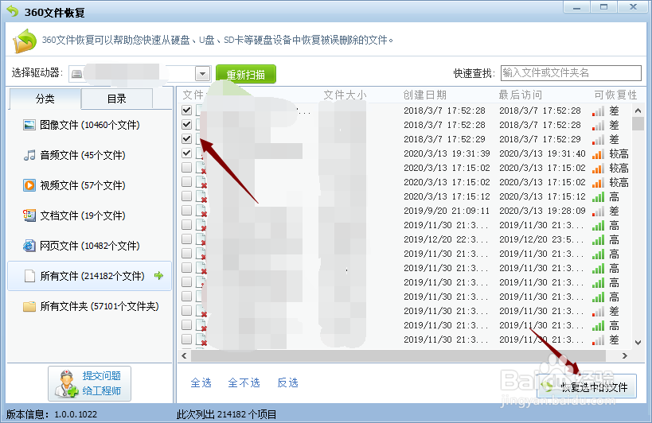Click signal bars icon for 17:15:12 row
This screenshot has height=423, width=652.
pyautogui.click(x=598, y=196)
